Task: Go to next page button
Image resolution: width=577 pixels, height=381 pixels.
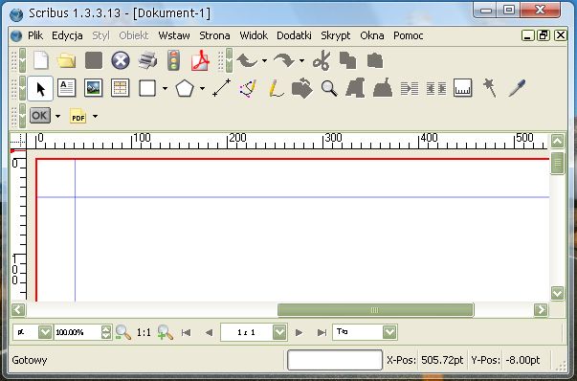Action: tap(300, 332)
